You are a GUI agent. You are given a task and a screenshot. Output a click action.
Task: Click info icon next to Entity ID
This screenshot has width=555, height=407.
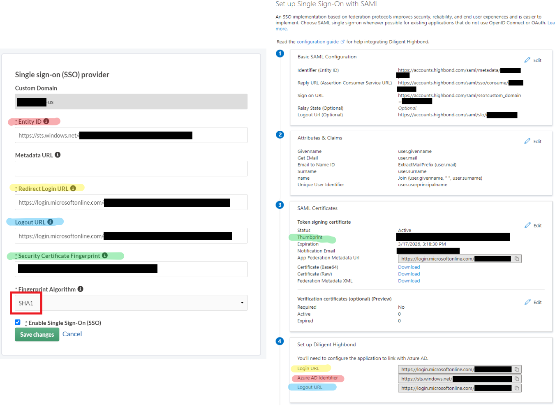pyautogui.click(x=46, y=121)
